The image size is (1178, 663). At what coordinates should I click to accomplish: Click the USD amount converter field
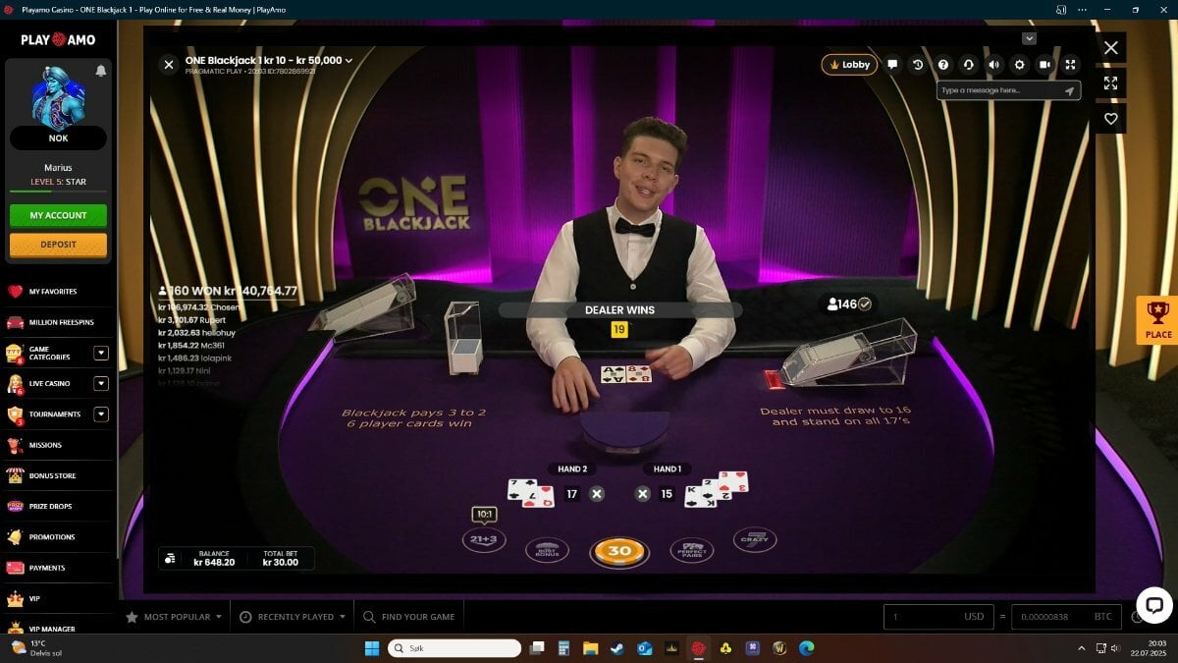click(938, 617)
